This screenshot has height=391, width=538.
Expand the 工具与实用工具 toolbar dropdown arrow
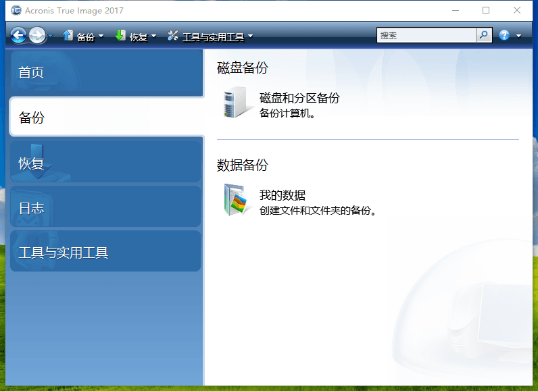(251, 36)
